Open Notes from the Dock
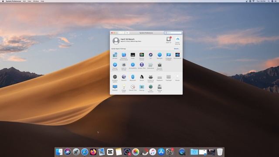279x157 pixels. (119, 152)
